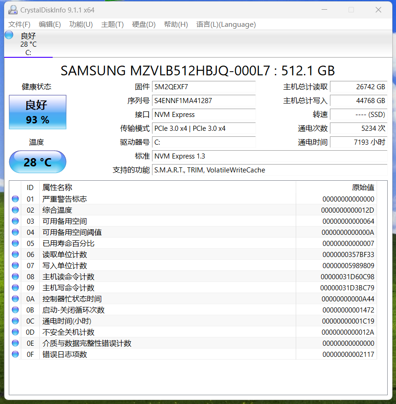Click the status orb for 不安全关机计数 row
This screenshot has width=396, height=404.
click(x=16, y=332)
